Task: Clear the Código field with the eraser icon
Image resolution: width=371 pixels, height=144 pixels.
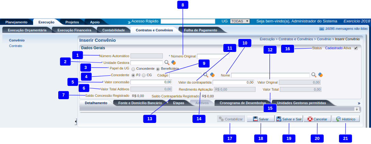Action: click(x=212, y=75)
